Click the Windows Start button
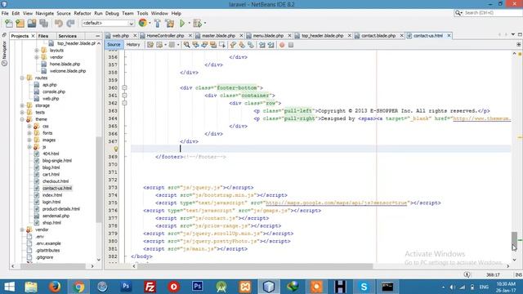 9,287
